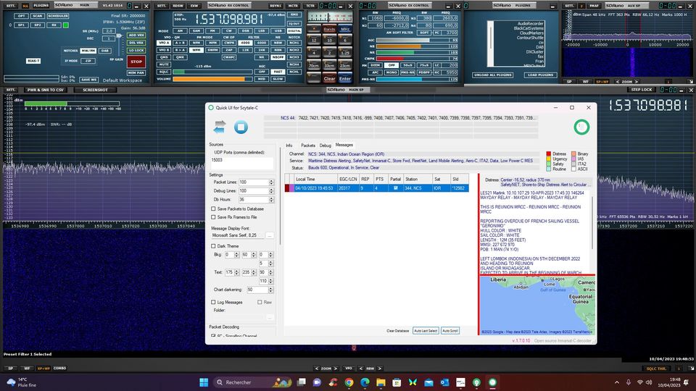The height and width of the screenshot is (391, 696).
Task: Click the font browse ellipsis button
Action: pyautogui.click(x=270, y=235)
